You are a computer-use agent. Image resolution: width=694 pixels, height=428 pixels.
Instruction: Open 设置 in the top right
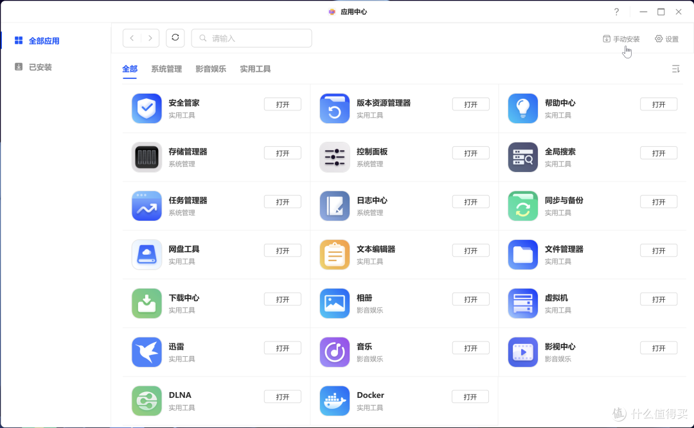point(666,39)
